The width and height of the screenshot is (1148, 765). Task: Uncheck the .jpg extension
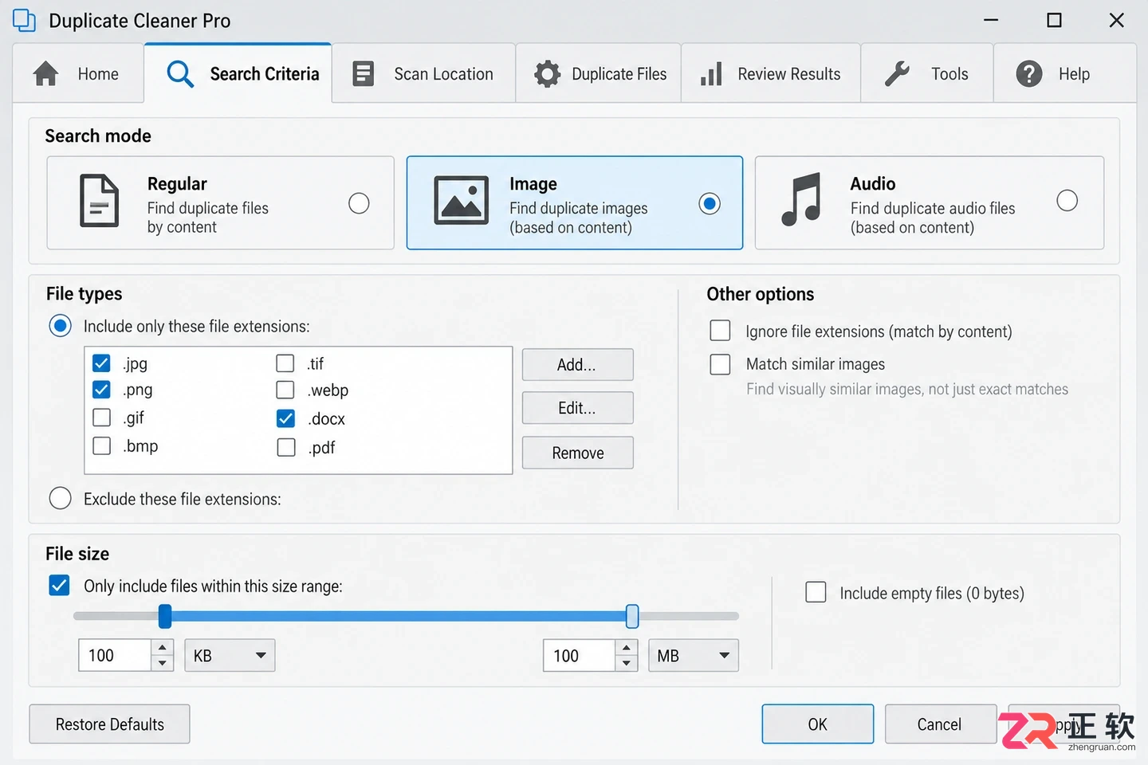pos(101,363)
